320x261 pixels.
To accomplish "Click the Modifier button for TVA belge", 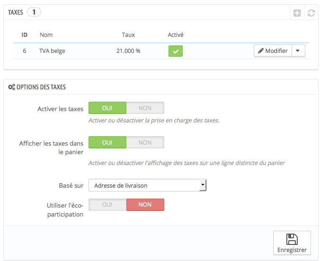I will click(273, 51).
